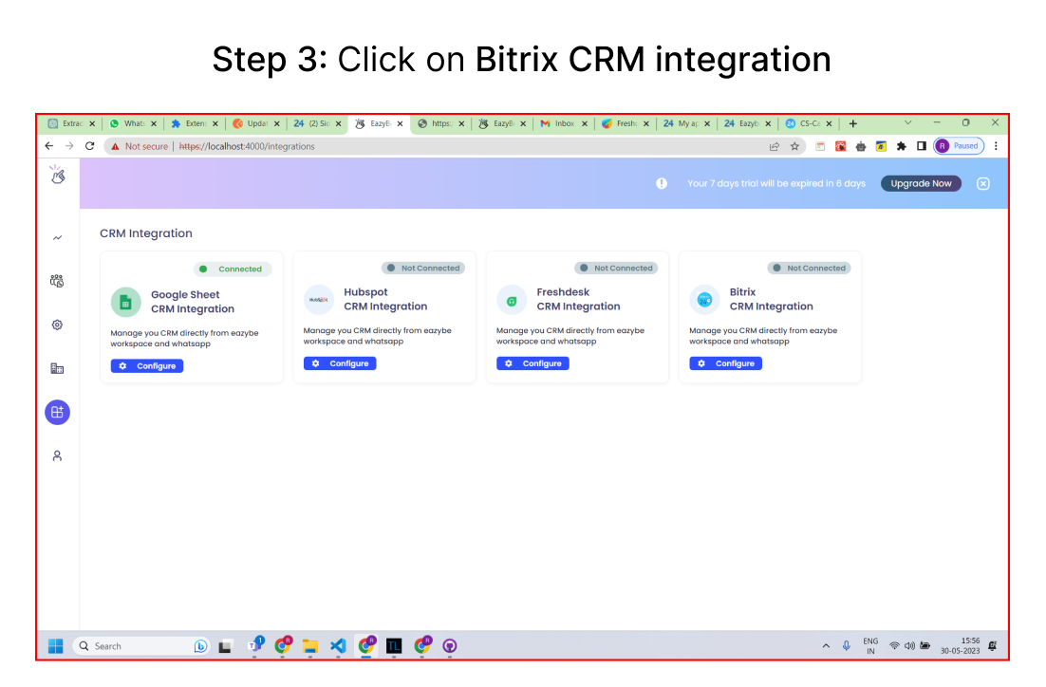
Task: Configure Google Sheet CRM Integration
Action: coord(147,366)
